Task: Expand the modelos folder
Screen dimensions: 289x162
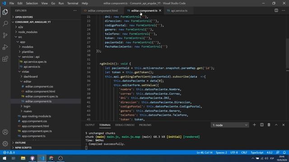Action: pyautogui.click(x=46, y=47)
